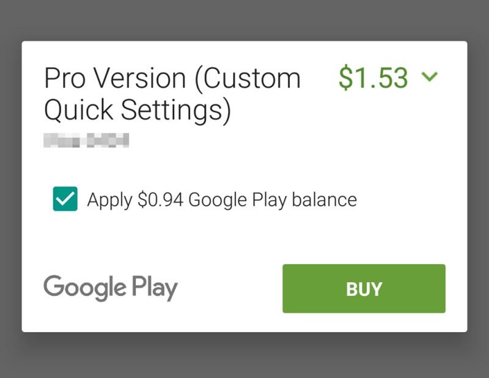Image resolution: width=489 pixels, height=378 pixels.
Task: Tap the '$0.94' amount in the balance label
Action: 160,200
